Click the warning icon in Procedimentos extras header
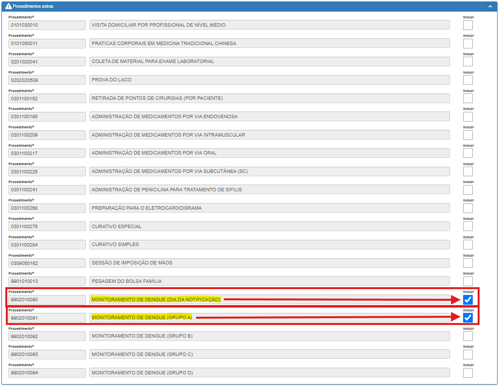The height and width of the screenshot is (386, 499). pyautogui.click(x=8, y=7)
